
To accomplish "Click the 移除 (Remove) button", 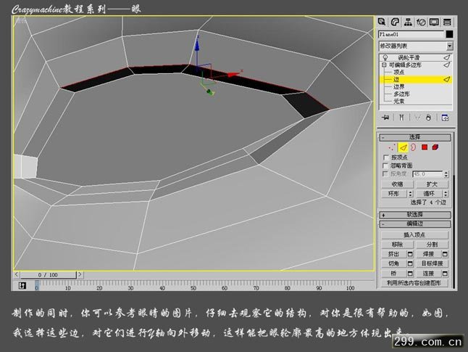I will point(397,245).
